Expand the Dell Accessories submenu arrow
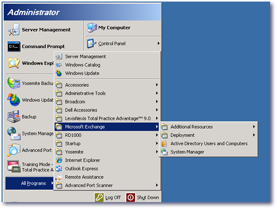Image resolution: width=276 pixels, height=208 pixels. pos(157,110)
